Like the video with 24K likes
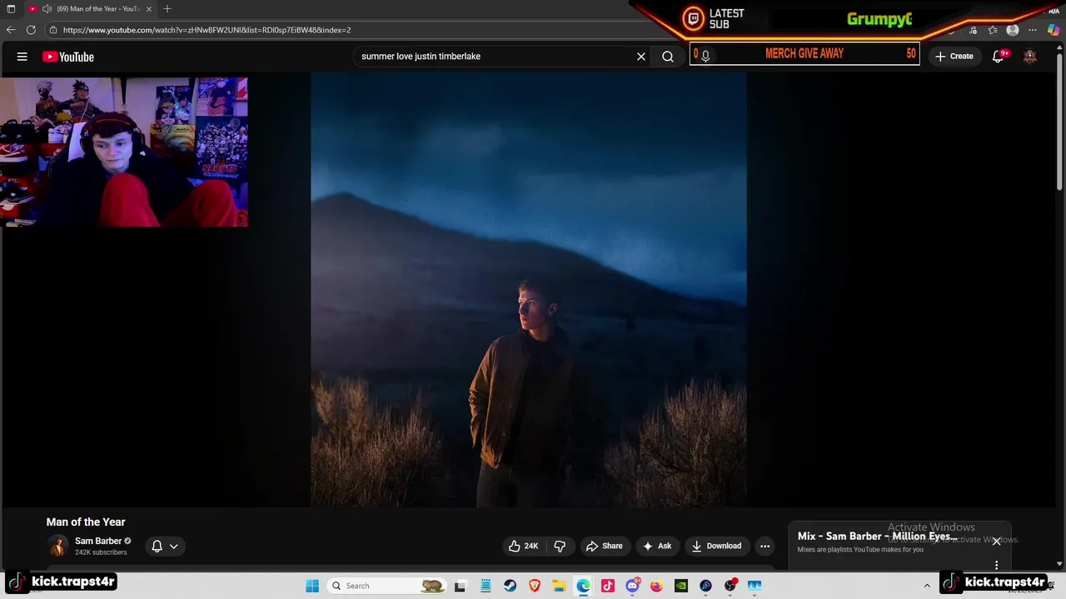 point(524,546)
